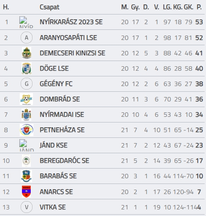The width and height of the screenshot is (206, 216).
Task: Click the Aranyosapáti LSE letter A badge
Action: [26, 38]
